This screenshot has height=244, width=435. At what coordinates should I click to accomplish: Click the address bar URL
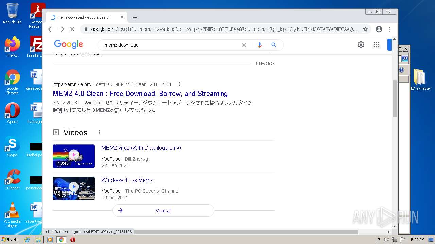tap(224, 29)
